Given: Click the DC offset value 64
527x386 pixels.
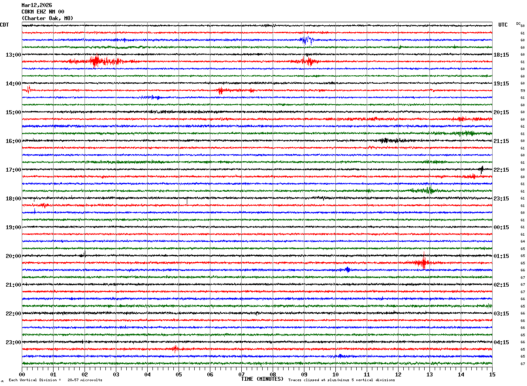Looking at the screenshot, I should (523, 241).
